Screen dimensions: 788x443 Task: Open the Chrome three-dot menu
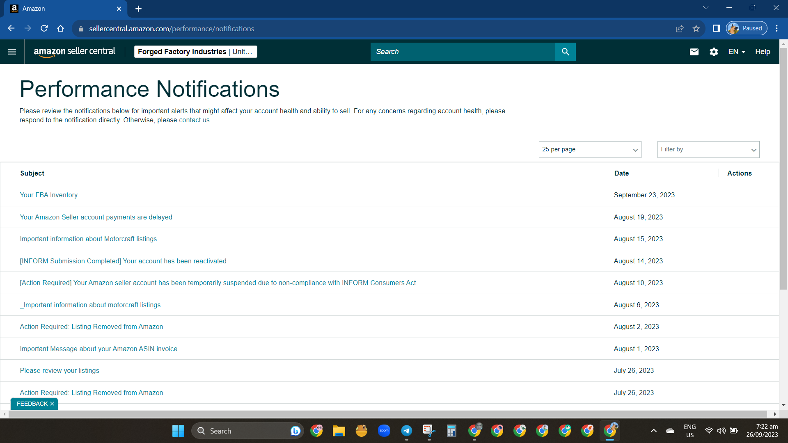tap(777, 28)
